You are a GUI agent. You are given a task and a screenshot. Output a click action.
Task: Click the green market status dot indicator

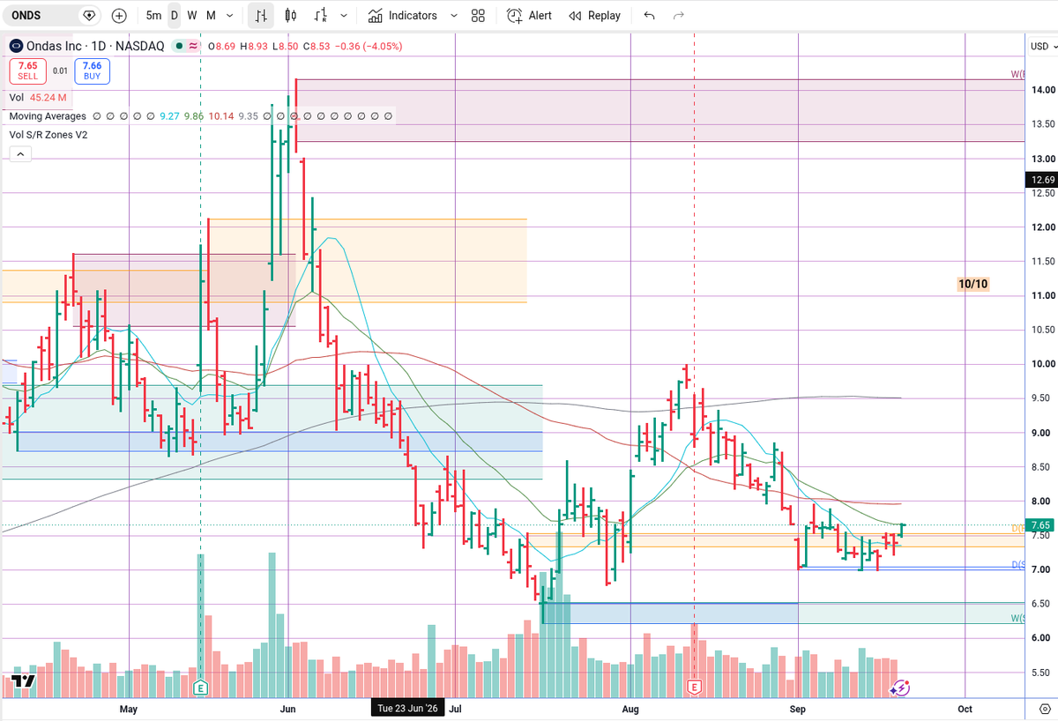(180, 46)
